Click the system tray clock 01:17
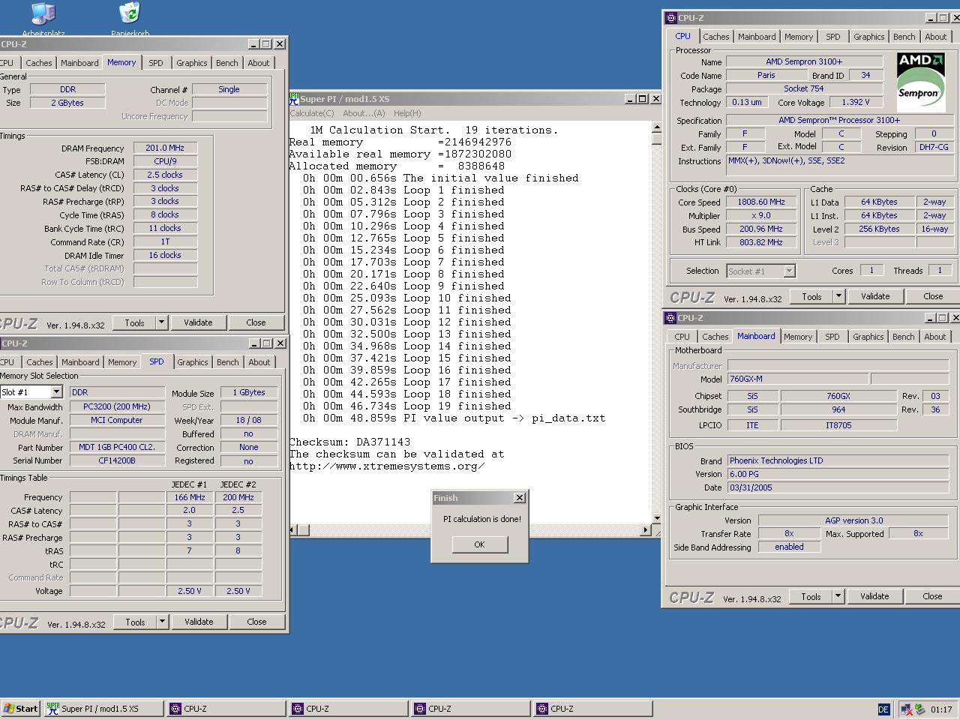960x720 pixels. [941, 709]
